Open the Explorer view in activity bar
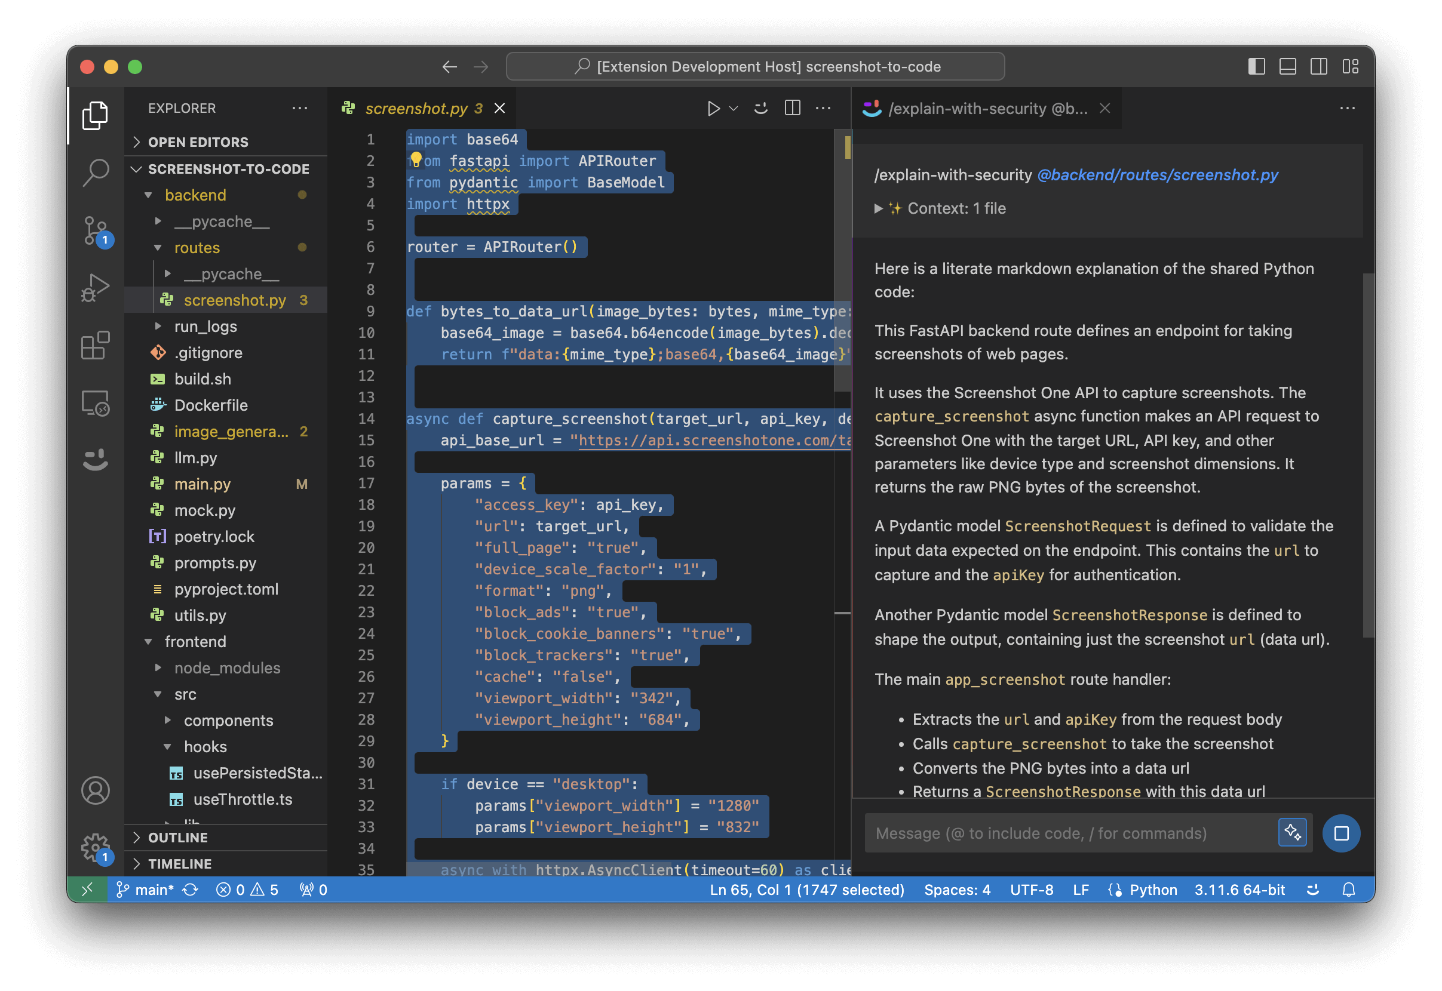1442x991 pixels. click(95, 115)
